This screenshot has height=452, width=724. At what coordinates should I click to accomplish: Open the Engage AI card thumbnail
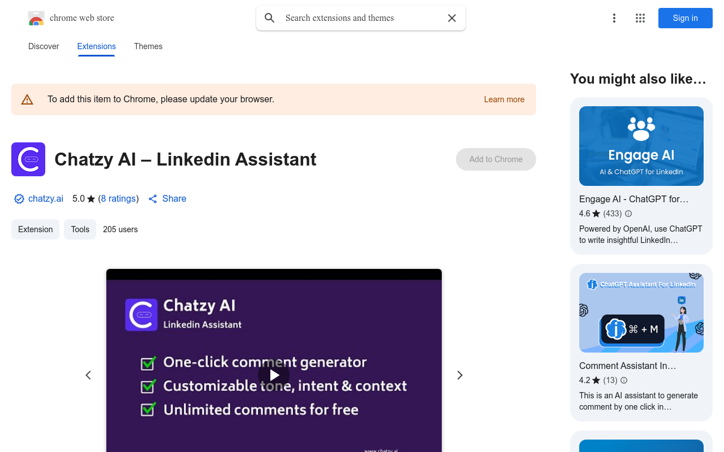[641, 146]
